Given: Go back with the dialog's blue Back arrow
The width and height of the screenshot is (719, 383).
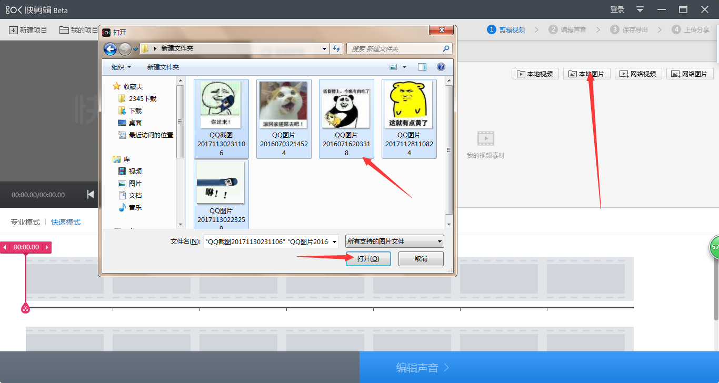Looking at the screenshot, I should click(x=110, y=49).
